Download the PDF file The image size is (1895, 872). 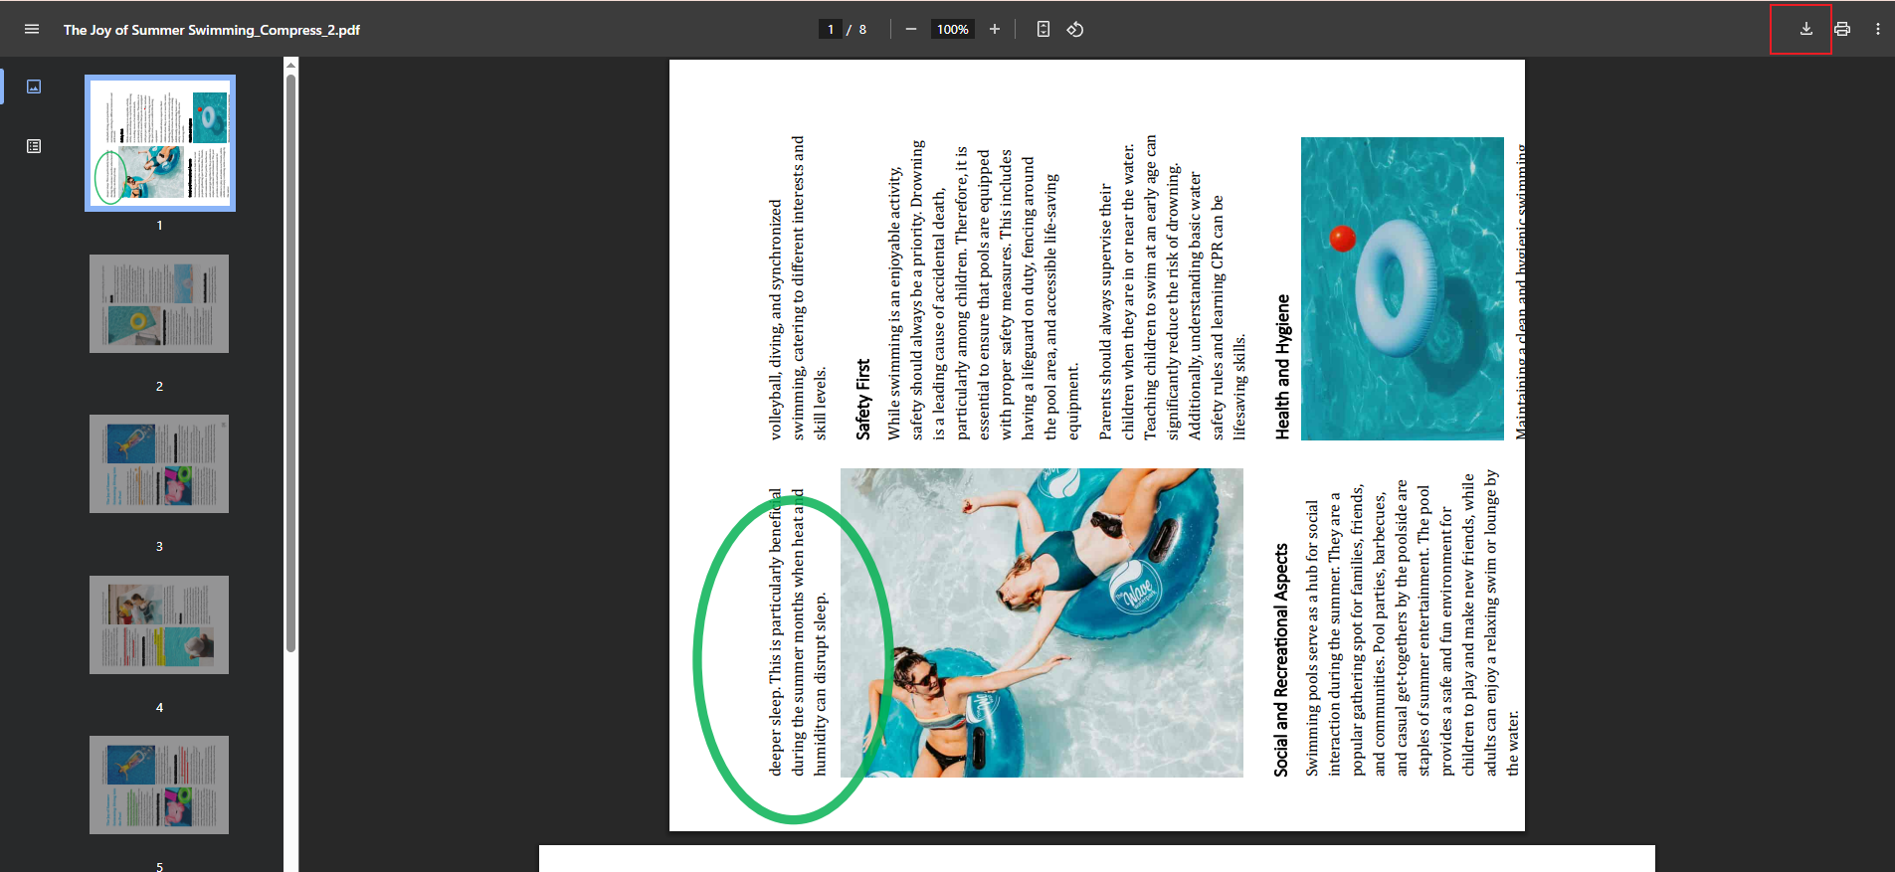pyautogui.click(x=1805, y=30)
